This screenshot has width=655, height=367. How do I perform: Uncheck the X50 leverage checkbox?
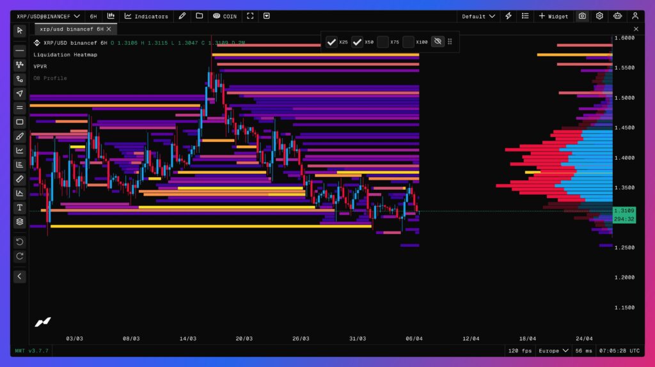coord(357,42)
